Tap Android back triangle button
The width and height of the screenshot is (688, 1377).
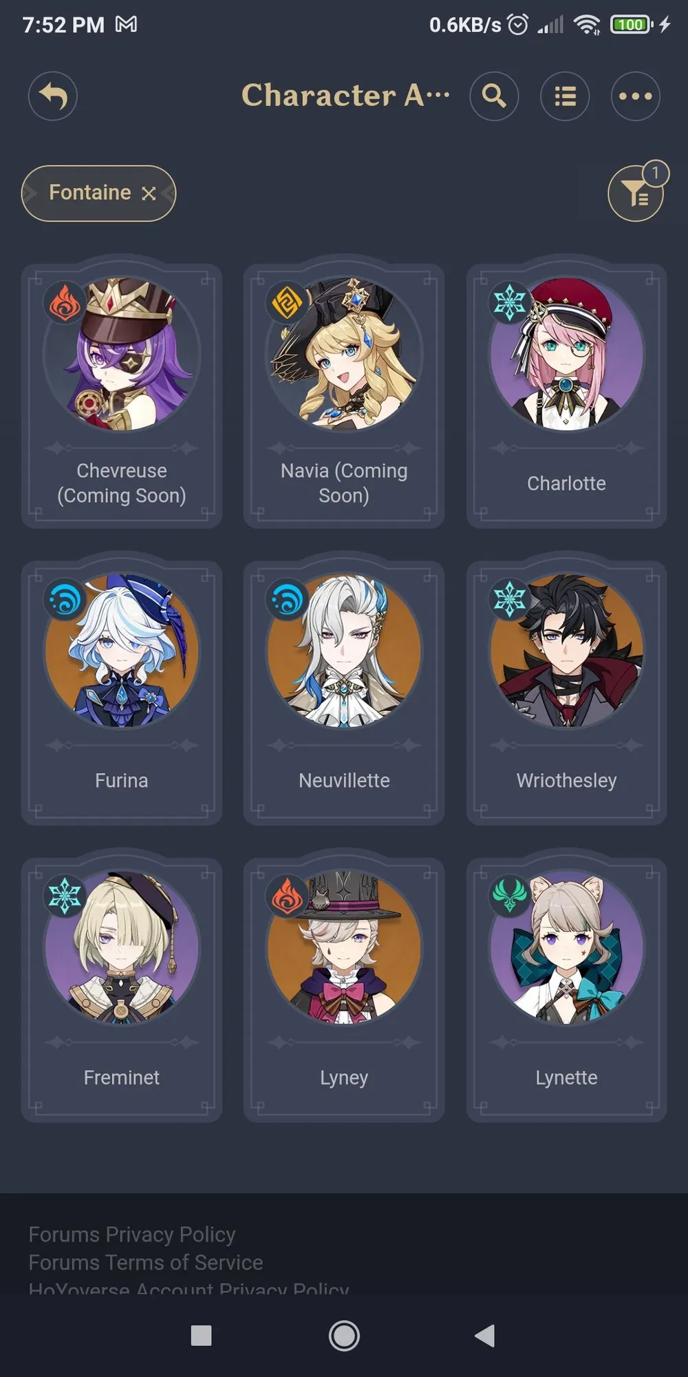point(485,1336)
